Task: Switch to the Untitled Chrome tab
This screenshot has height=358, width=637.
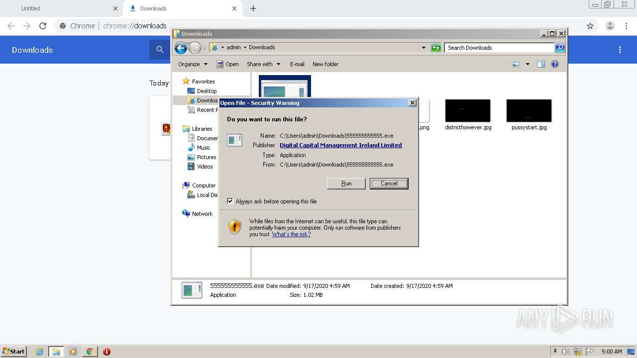Action: pos(61,8)
